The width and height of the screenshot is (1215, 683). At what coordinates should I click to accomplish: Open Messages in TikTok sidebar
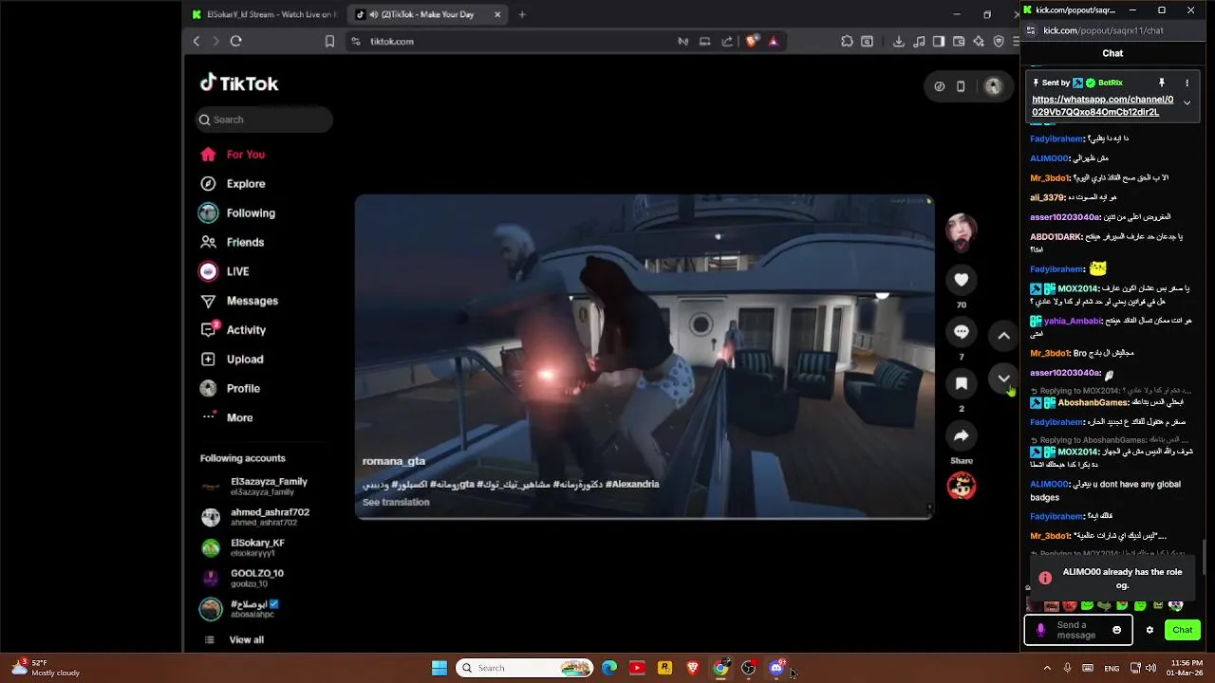pos(239,301)
